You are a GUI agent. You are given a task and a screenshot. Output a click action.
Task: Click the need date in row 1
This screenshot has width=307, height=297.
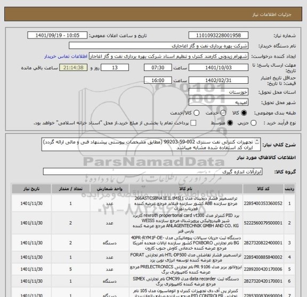pyautogui.click(x=31, y=204)
